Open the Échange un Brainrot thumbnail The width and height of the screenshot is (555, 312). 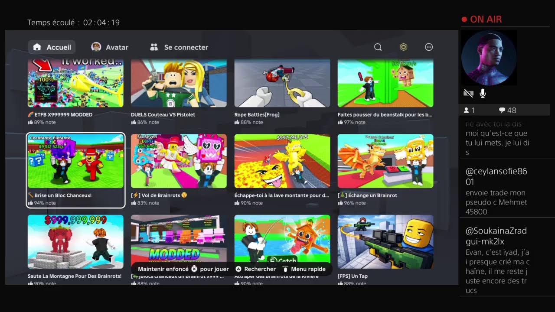[x=385, y=161]
